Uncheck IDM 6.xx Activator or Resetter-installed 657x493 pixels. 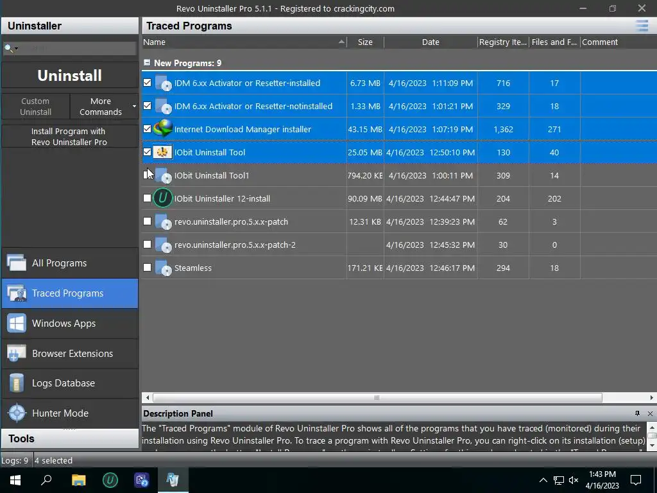[147, 83]
